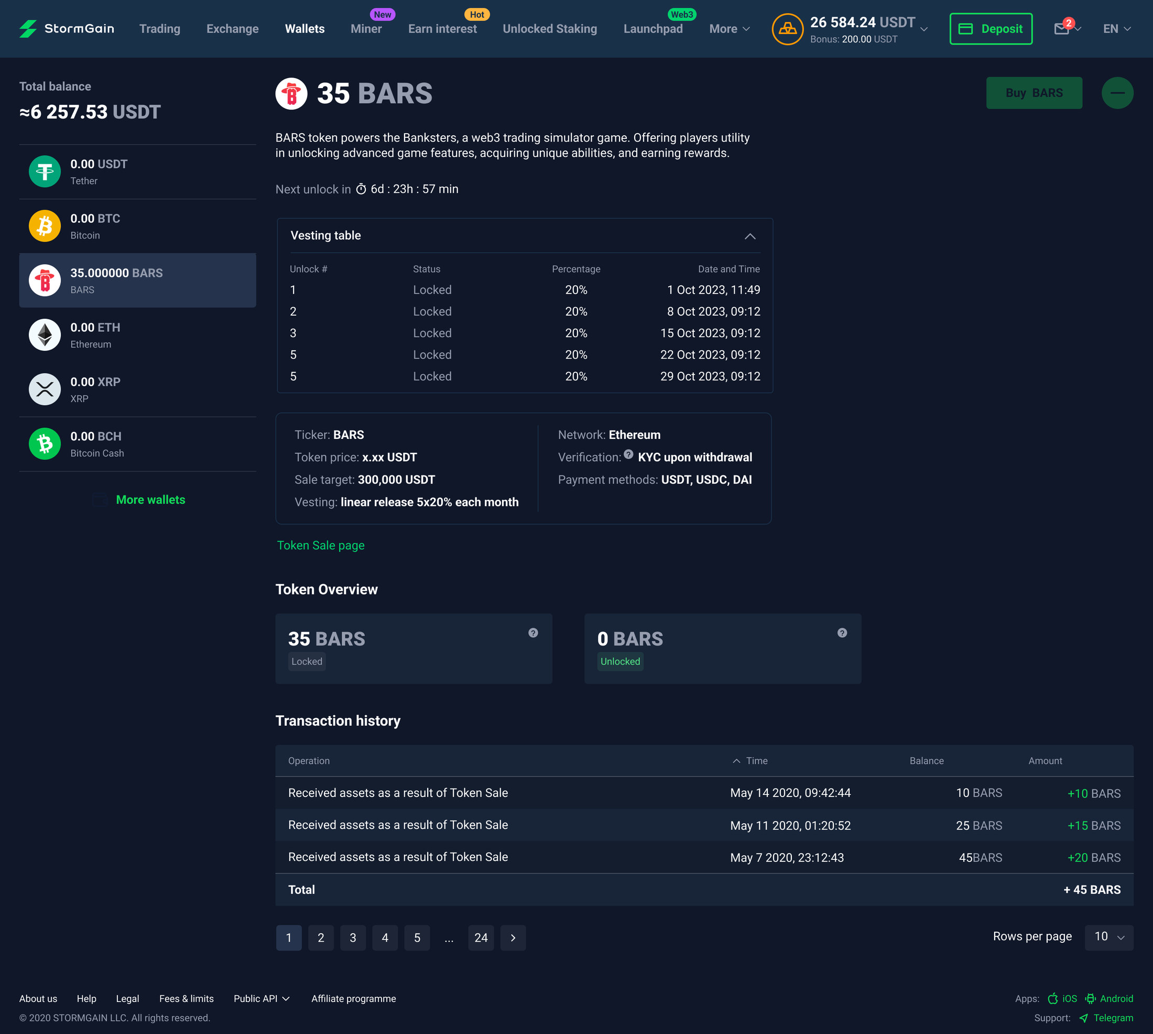Go to transactions page 3
The width and height of the screenshot is (1153, 1034).
click(x=353, y=938)
